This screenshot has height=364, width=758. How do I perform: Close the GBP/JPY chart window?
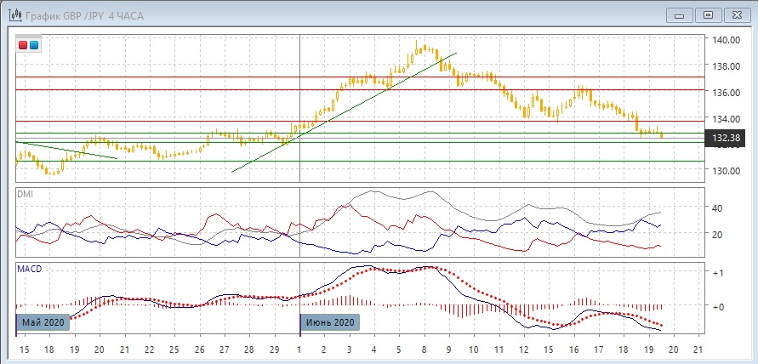pyautogui.click(x=734, y=14)
